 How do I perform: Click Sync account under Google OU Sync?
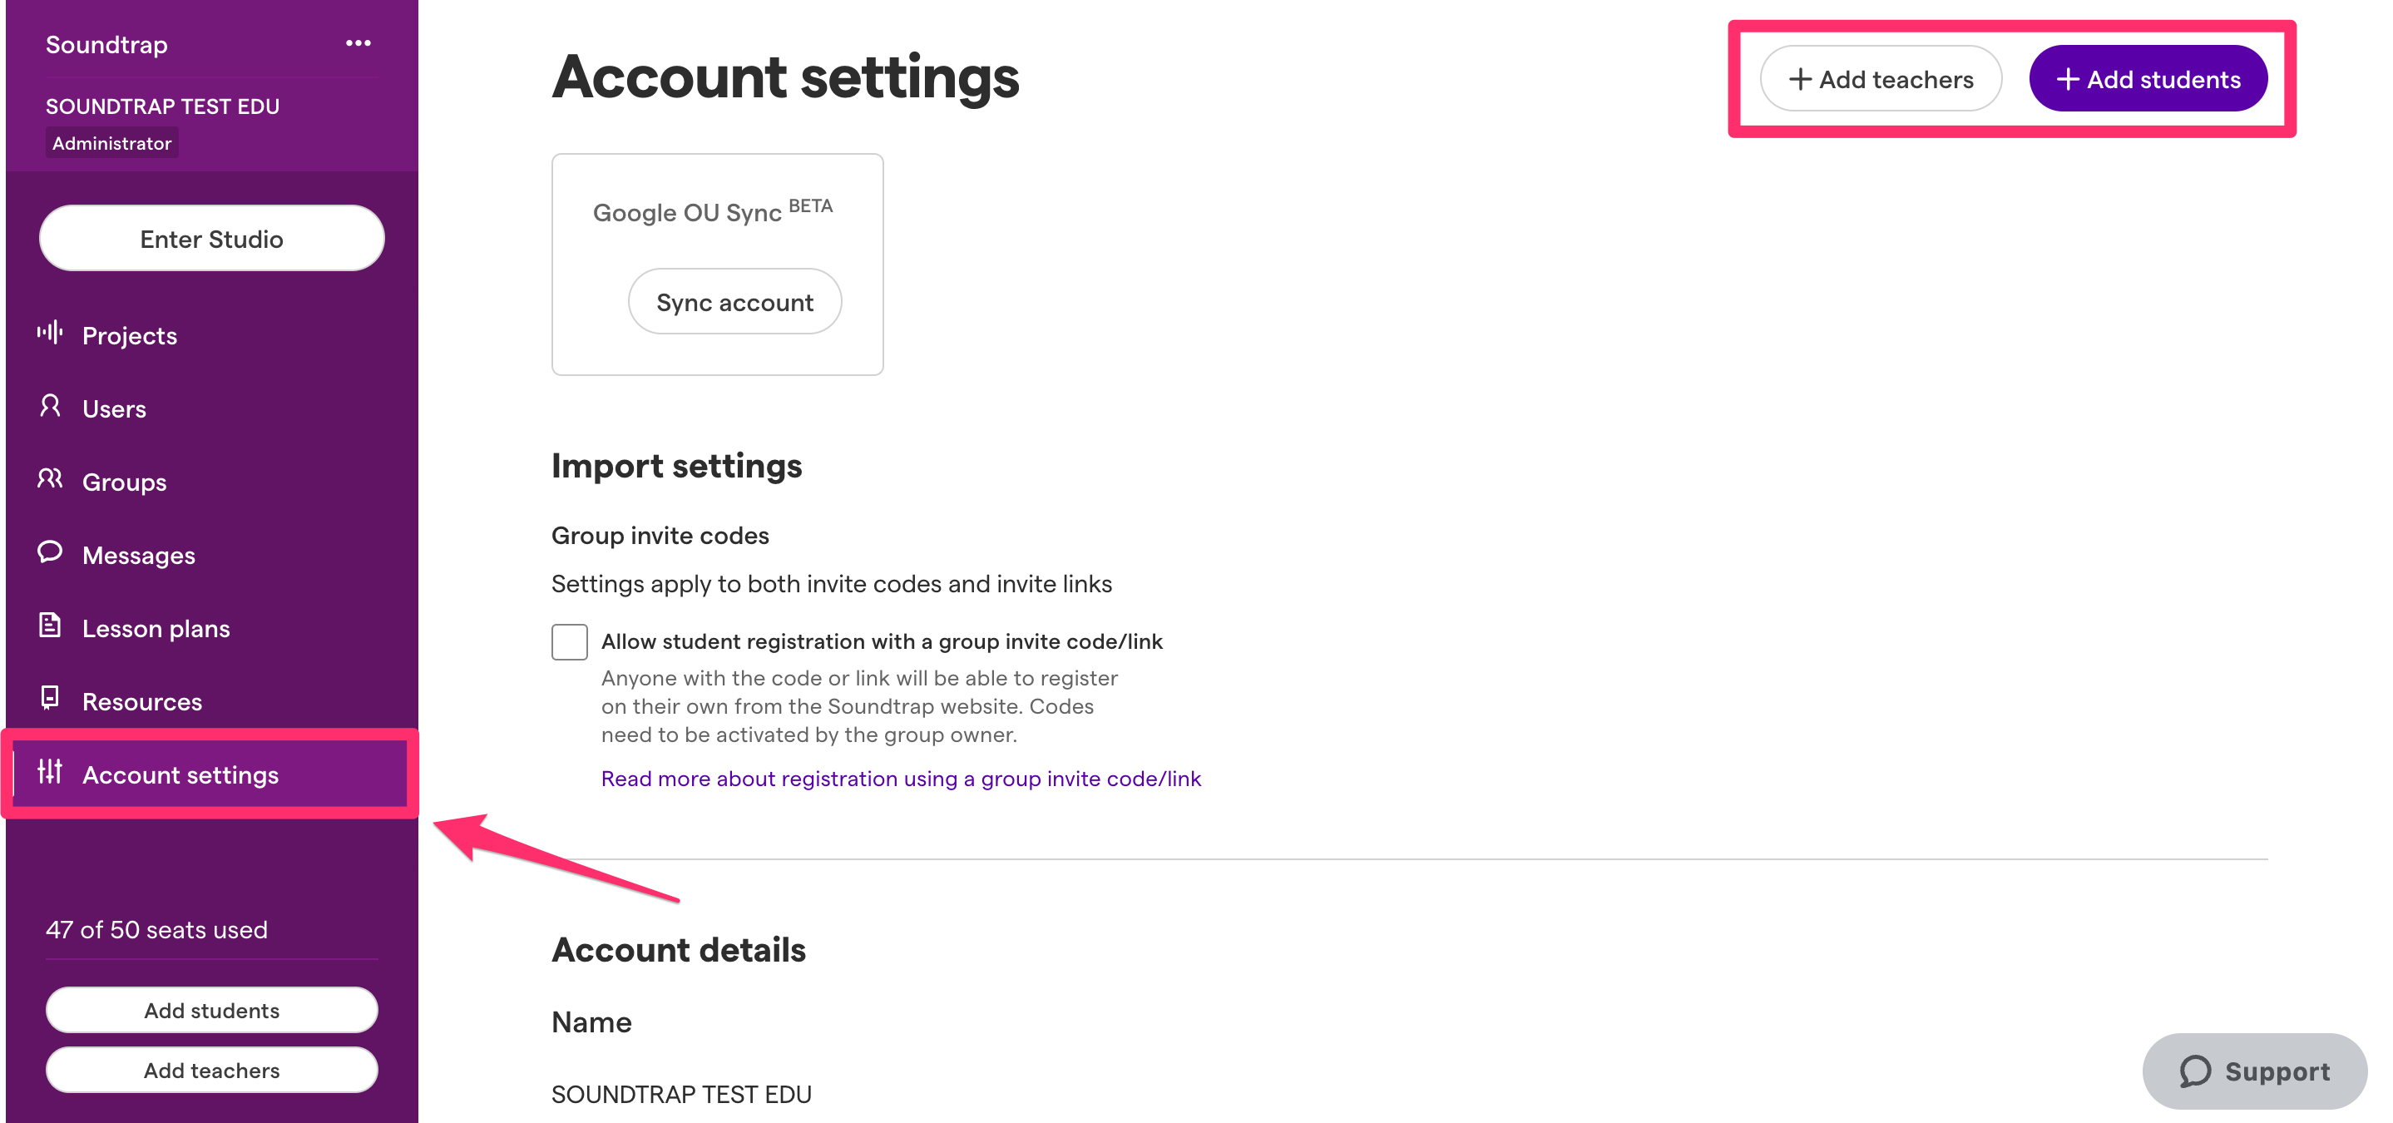[x=734, y=301]
